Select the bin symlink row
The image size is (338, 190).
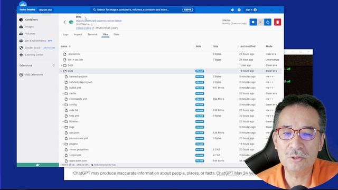click(170, 60)
